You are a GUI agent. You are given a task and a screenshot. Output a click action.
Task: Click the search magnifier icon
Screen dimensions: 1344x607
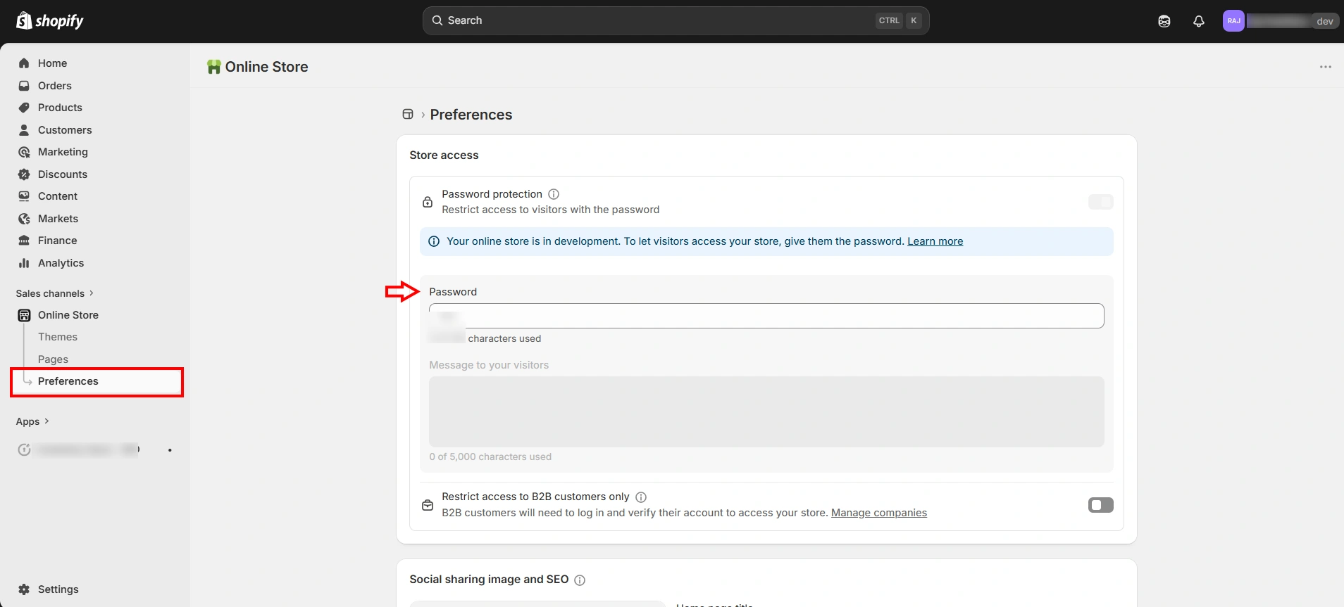coord(437,20)
